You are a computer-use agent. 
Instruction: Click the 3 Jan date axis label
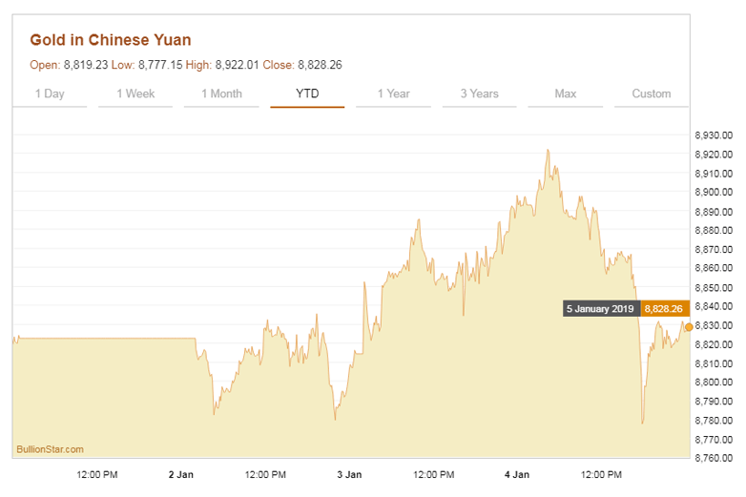tap(349, 474)
